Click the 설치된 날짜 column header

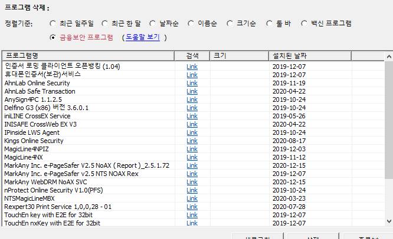click(310, 56)
